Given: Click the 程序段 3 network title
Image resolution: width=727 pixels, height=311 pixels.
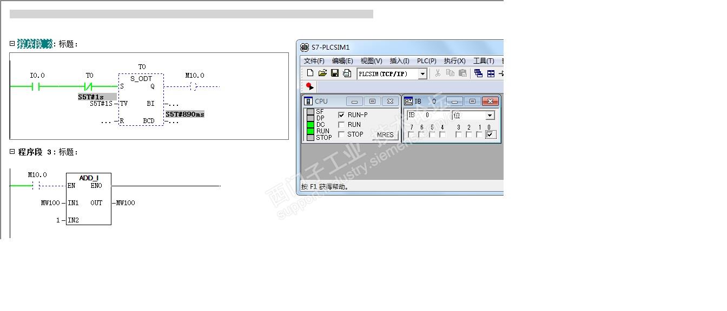Looking at the screenshot, I should [35, 152].
